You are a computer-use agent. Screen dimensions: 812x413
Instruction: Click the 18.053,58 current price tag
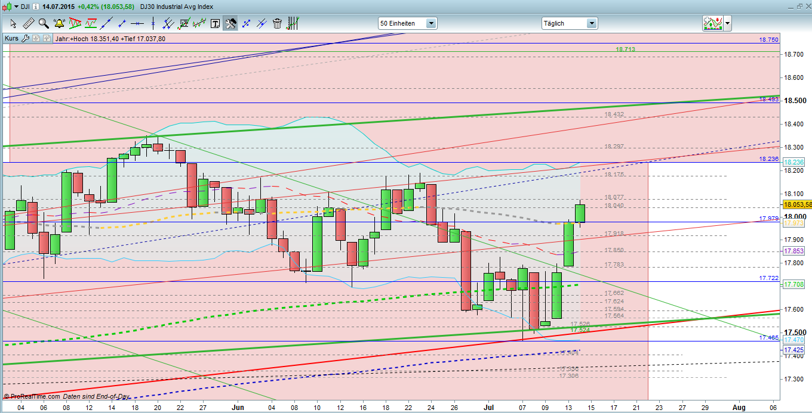796,204
